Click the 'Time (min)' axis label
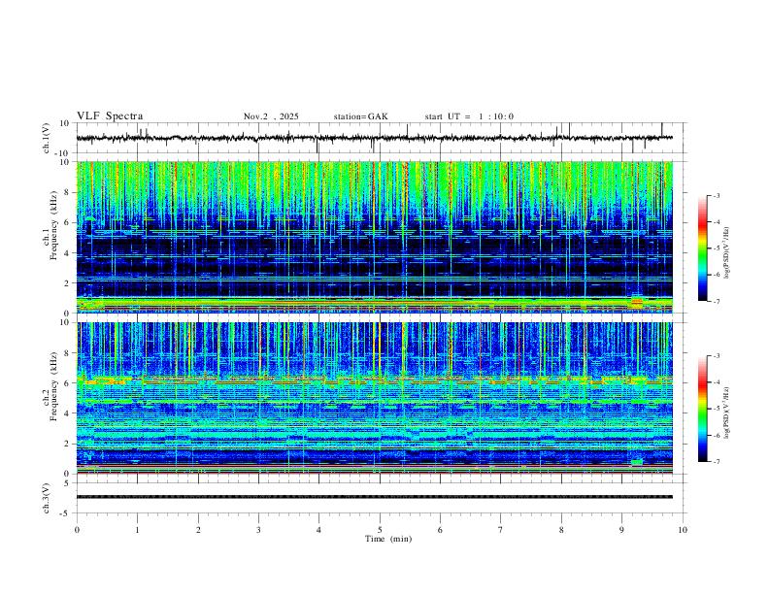 click(x=388, y=539)
